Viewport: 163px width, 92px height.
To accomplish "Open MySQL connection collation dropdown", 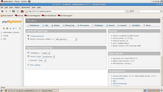I will click(x=66, y=39).
